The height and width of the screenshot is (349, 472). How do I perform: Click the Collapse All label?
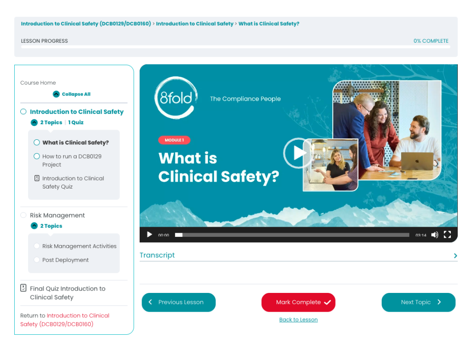pyautogui.click(x=76, y=94)
